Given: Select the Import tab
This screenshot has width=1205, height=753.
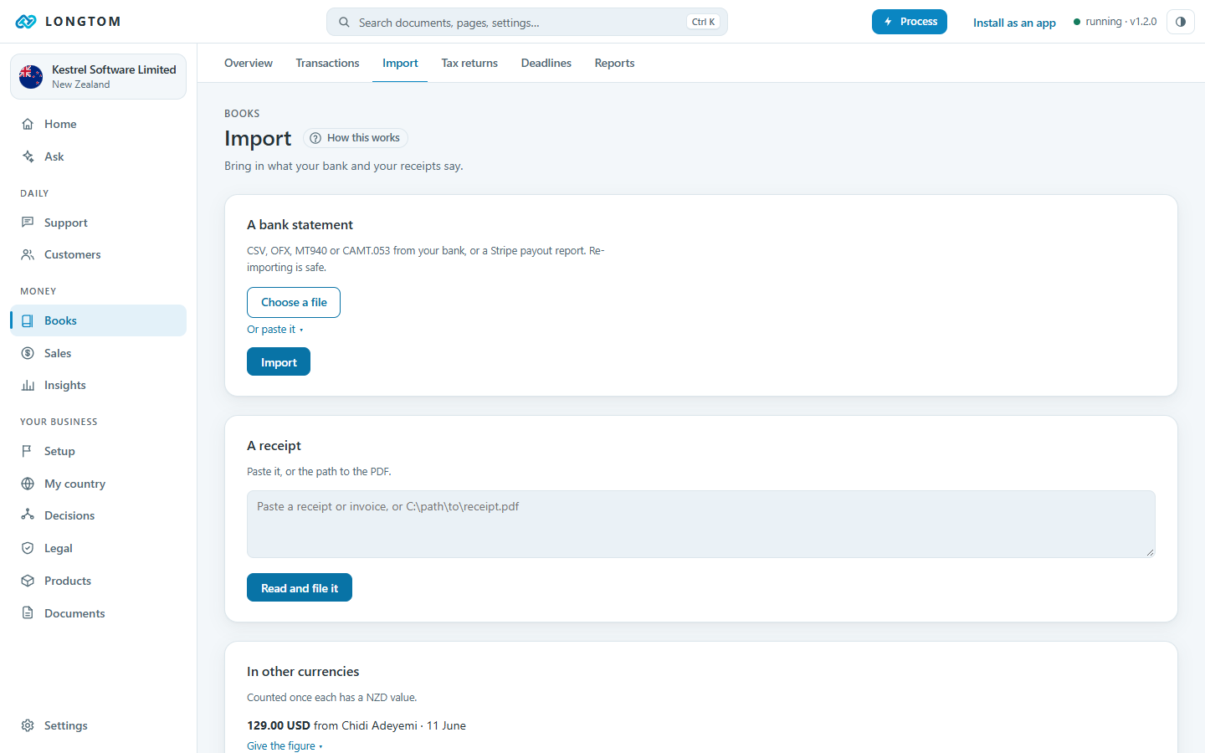Looking at the screenshot, I should 400,63.
